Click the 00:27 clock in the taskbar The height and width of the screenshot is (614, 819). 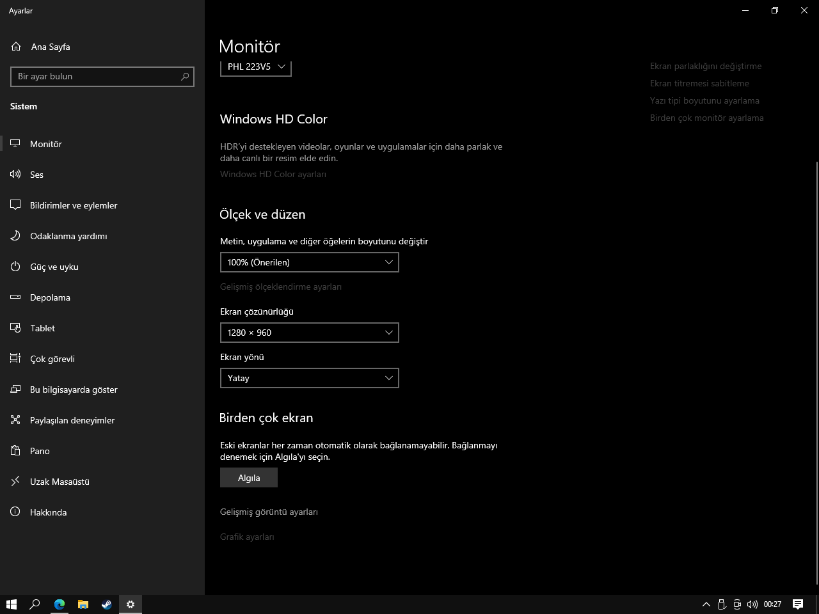point(772,604)
